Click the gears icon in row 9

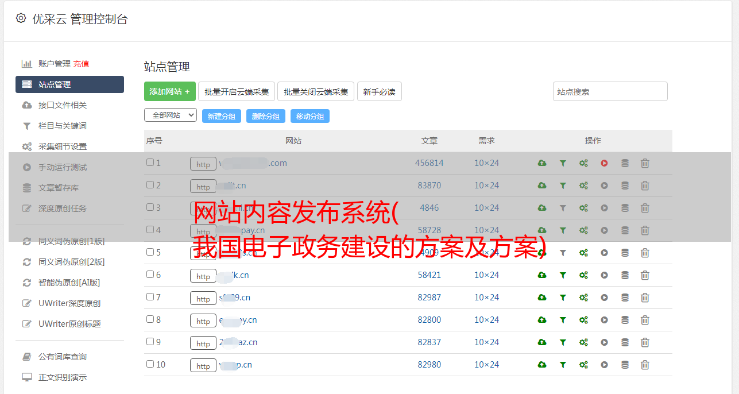(x=583, y=342)
